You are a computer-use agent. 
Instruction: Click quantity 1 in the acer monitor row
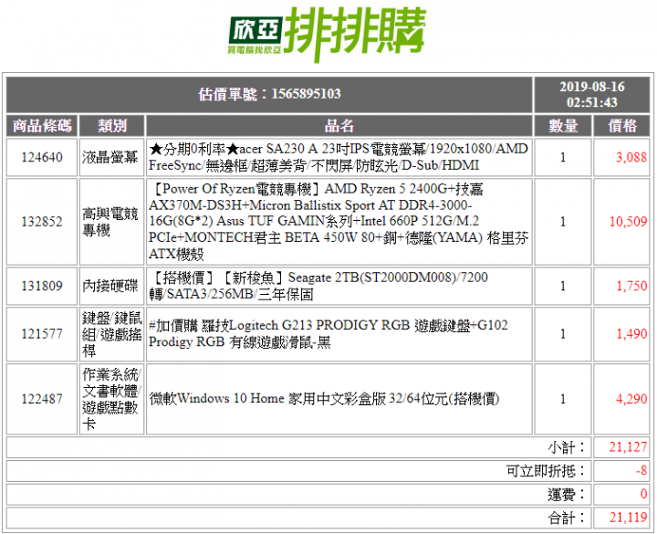coord(563,157)
